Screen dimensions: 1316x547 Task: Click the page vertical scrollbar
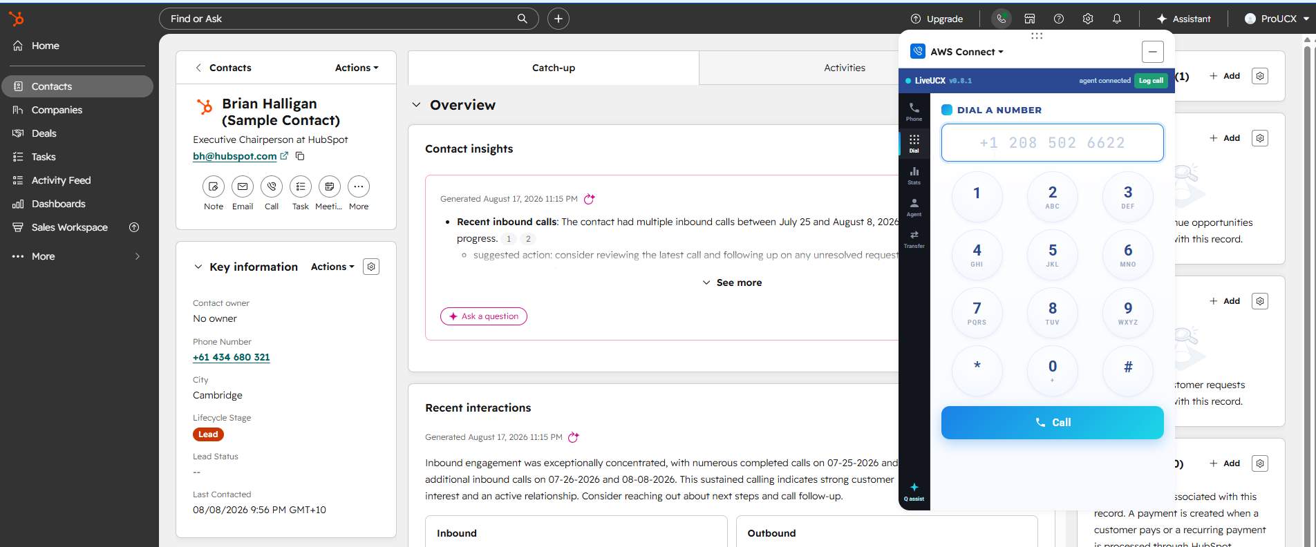[x=1307, y=290]
